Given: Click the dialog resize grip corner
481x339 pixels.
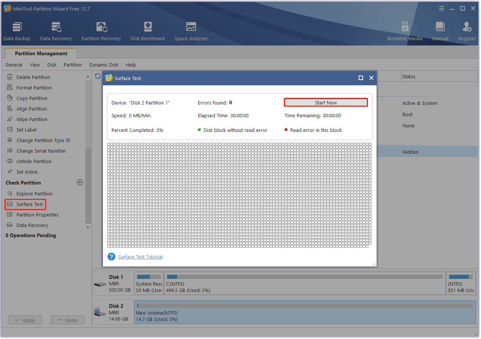Looking at the screenshot, I should coord(374,264).
